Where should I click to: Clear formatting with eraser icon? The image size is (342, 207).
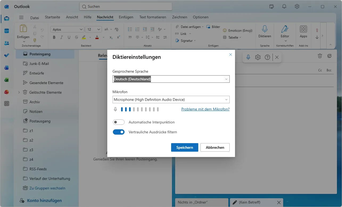pyautogui.click(x=116, y=29)
